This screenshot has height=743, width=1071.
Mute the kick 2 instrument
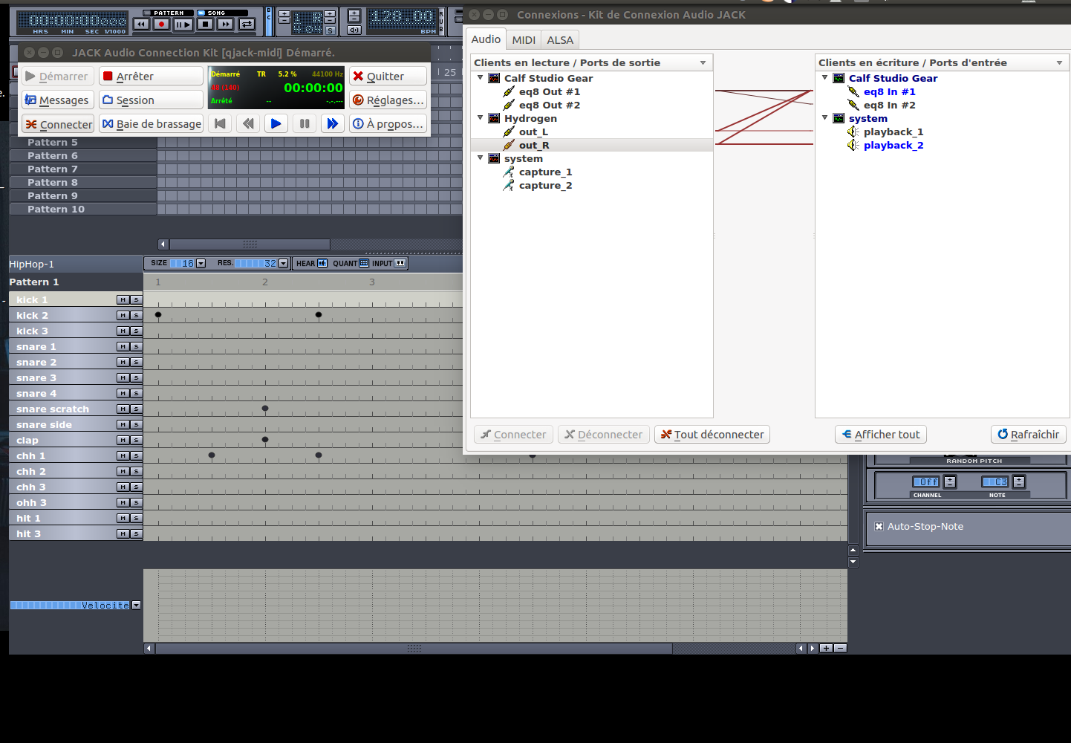coord(123,316)
